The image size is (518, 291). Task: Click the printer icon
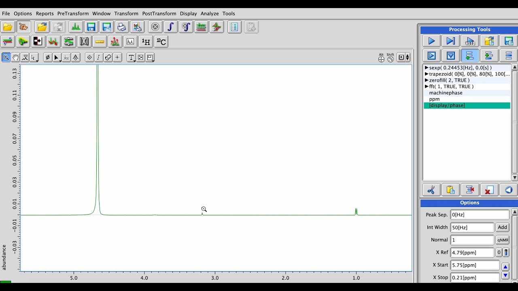click(121, 27)
